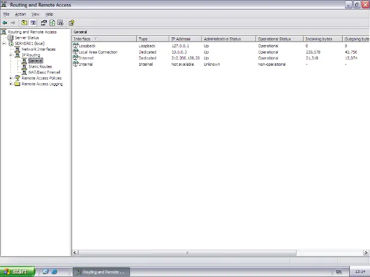The width and height of the screenshot is (370, 277).
Task: Sort by Operational Status column header
Action: point(280,39)
